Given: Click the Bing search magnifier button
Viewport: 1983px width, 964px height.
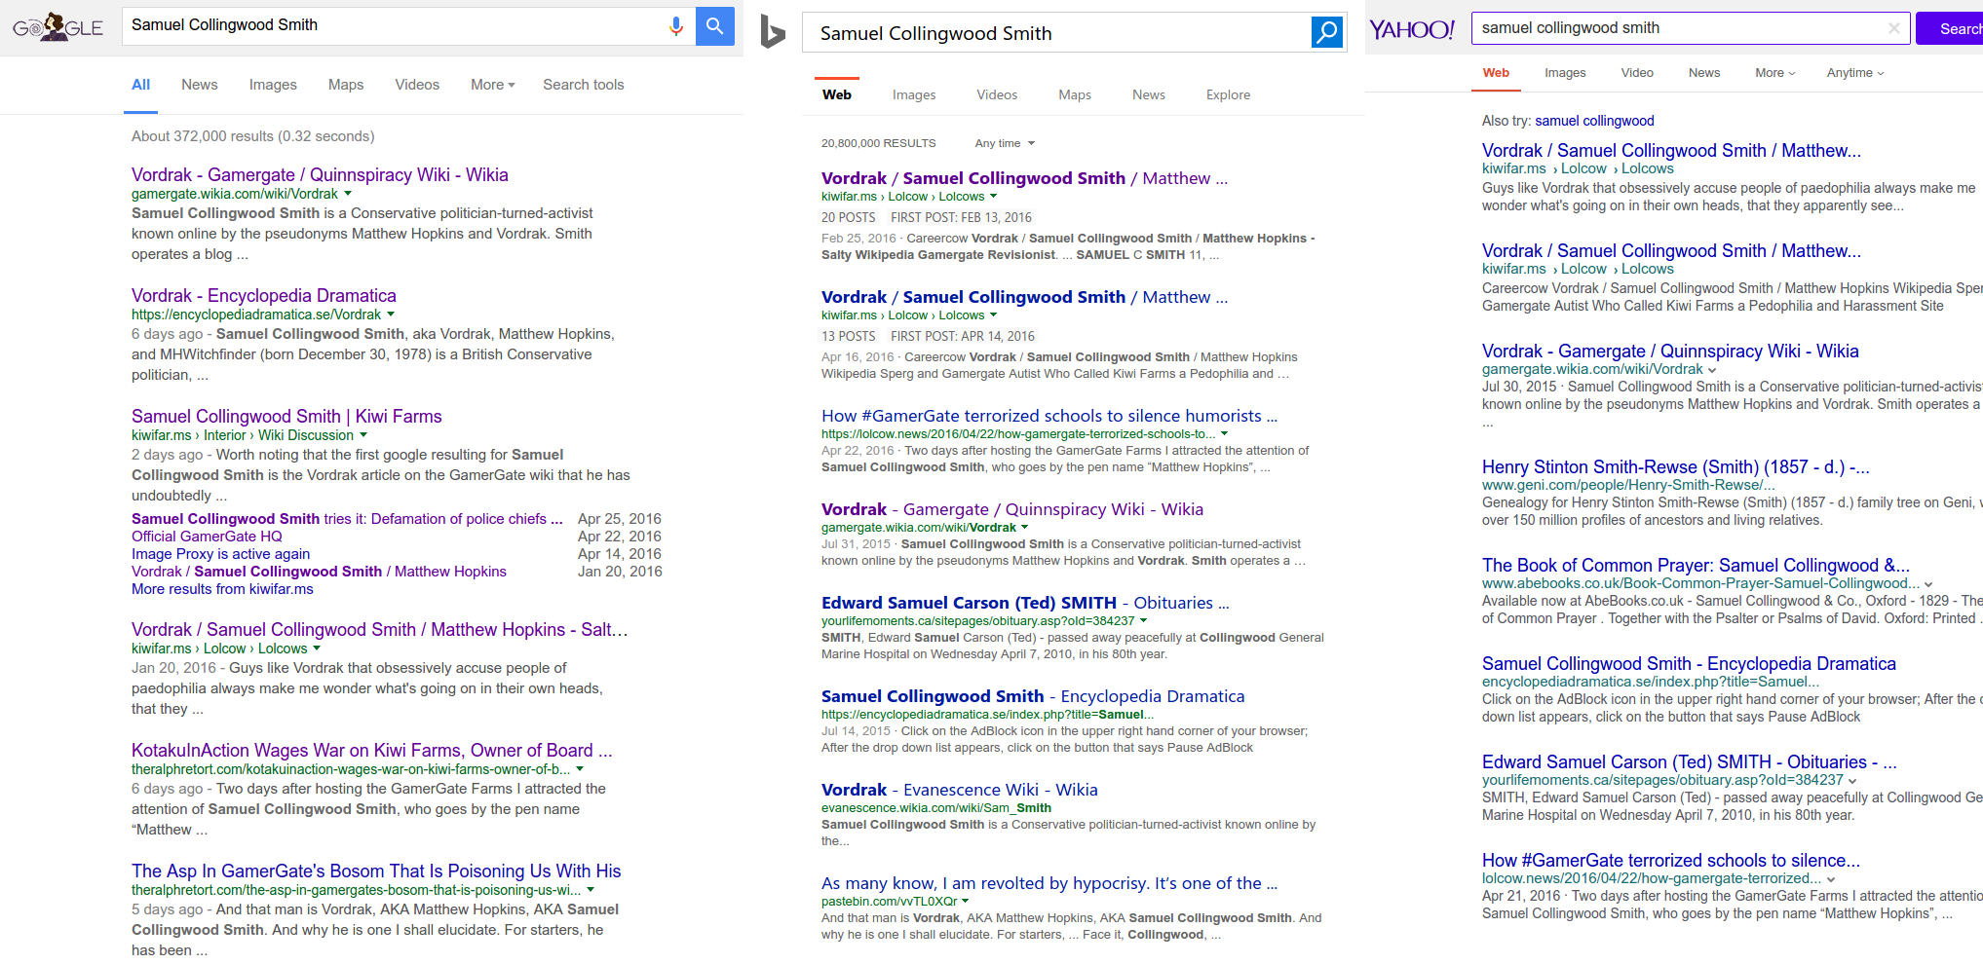Looking at the screenshot, I should (x=1326, y=33).
